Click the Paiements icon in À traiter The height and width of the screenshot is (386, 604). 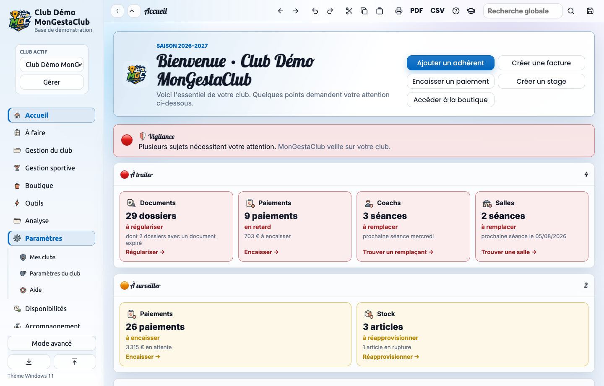pos(250,203)
